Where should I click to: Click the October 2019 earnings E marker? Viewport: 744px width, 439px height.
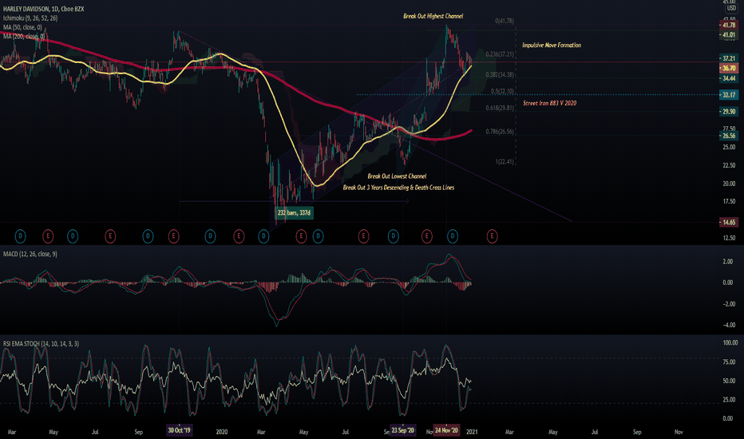pos(174,236)
